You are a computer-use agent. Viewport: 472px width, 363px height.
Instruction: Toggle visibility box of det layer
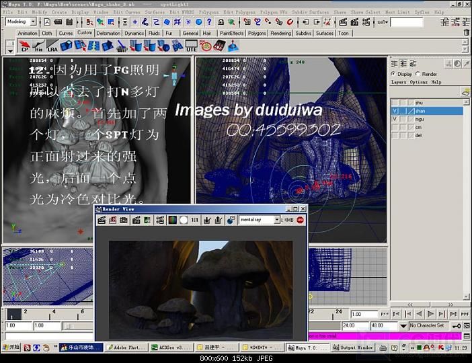(x=395, y=135)
